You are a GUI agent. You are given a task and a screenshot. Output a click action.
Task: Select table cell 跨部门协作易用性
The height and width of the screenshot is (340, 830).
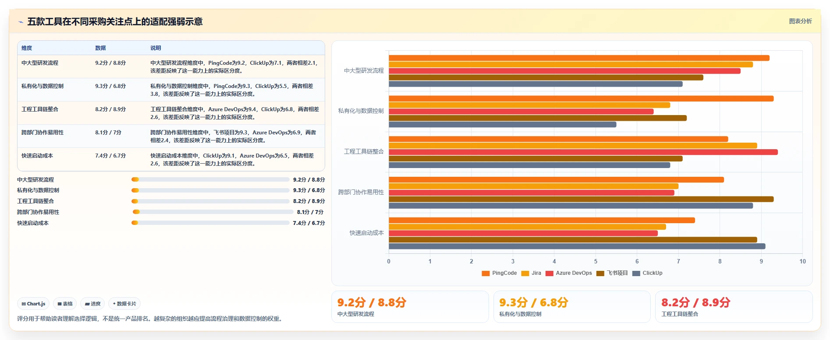[43, 133]
